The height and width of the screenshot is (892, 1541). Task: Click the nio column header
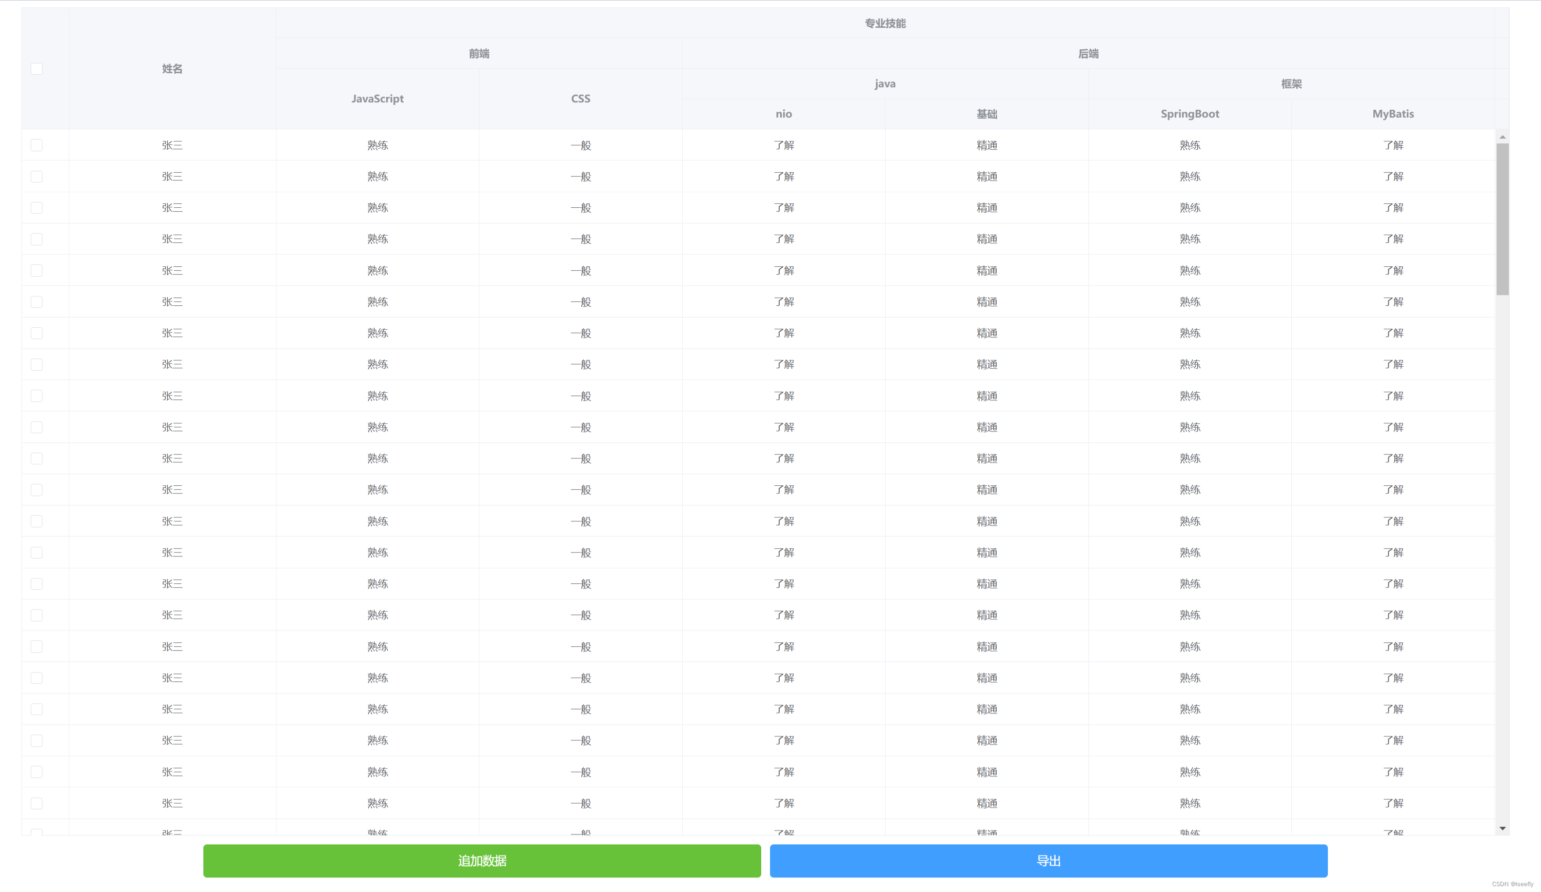click(783, 114)
